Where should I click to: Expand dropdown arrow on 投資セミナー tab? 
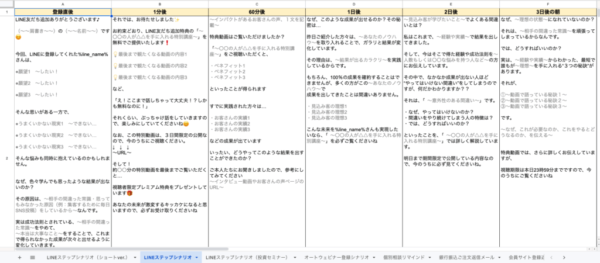tap(295, 257)
